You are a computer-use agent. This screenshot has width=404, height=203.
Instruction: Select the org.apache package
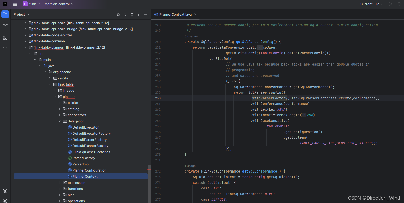(x=62, y=72)
